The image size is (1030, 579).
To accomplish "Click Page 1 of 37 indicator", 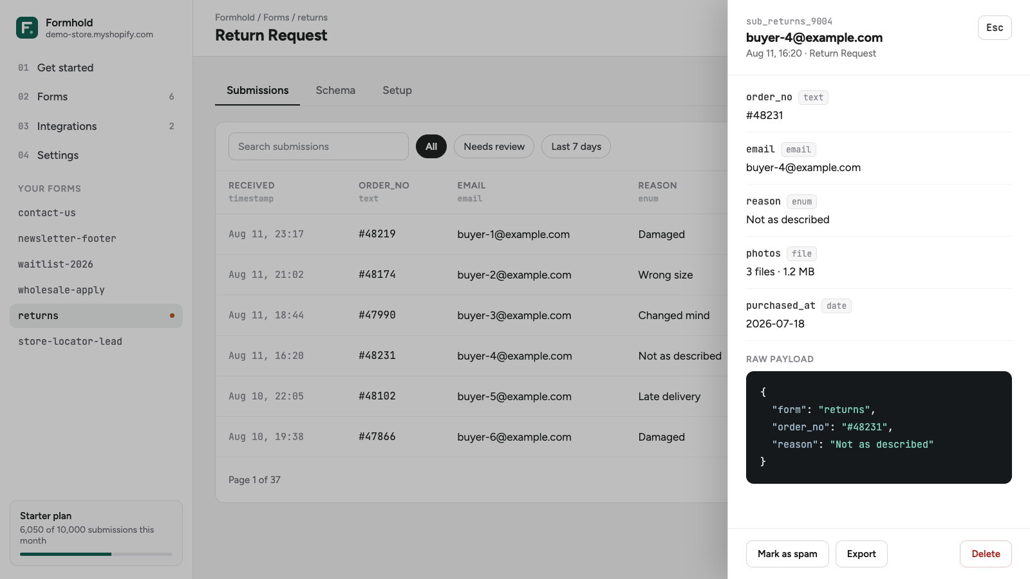I will [254, 480].
